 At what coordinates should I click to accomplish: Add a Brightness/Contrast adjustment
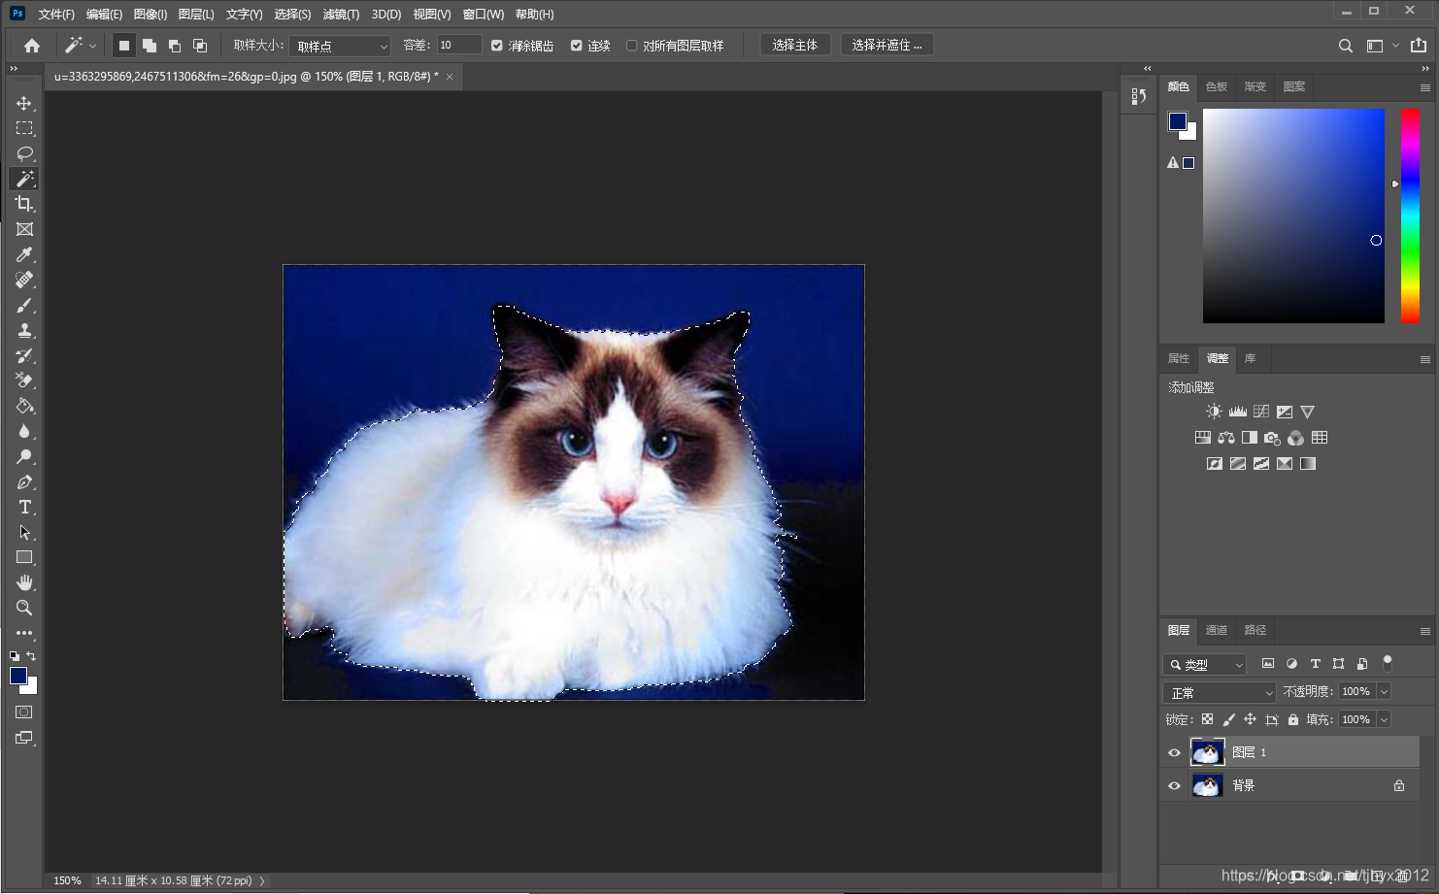pos(1214,412)
